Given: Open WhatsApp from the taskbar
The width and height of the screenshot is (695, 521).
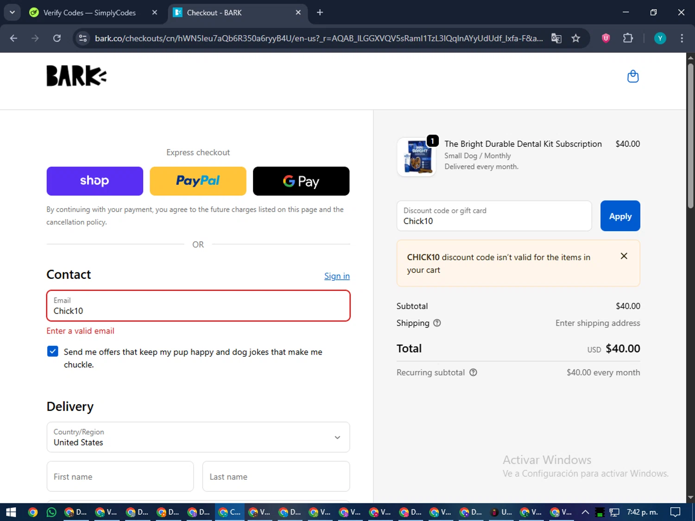Looking at the screenshot, I should pos(51,512).
